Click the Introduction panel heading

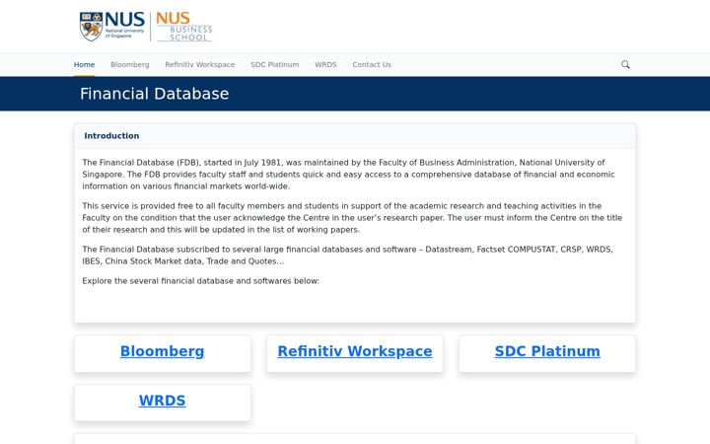111,136
